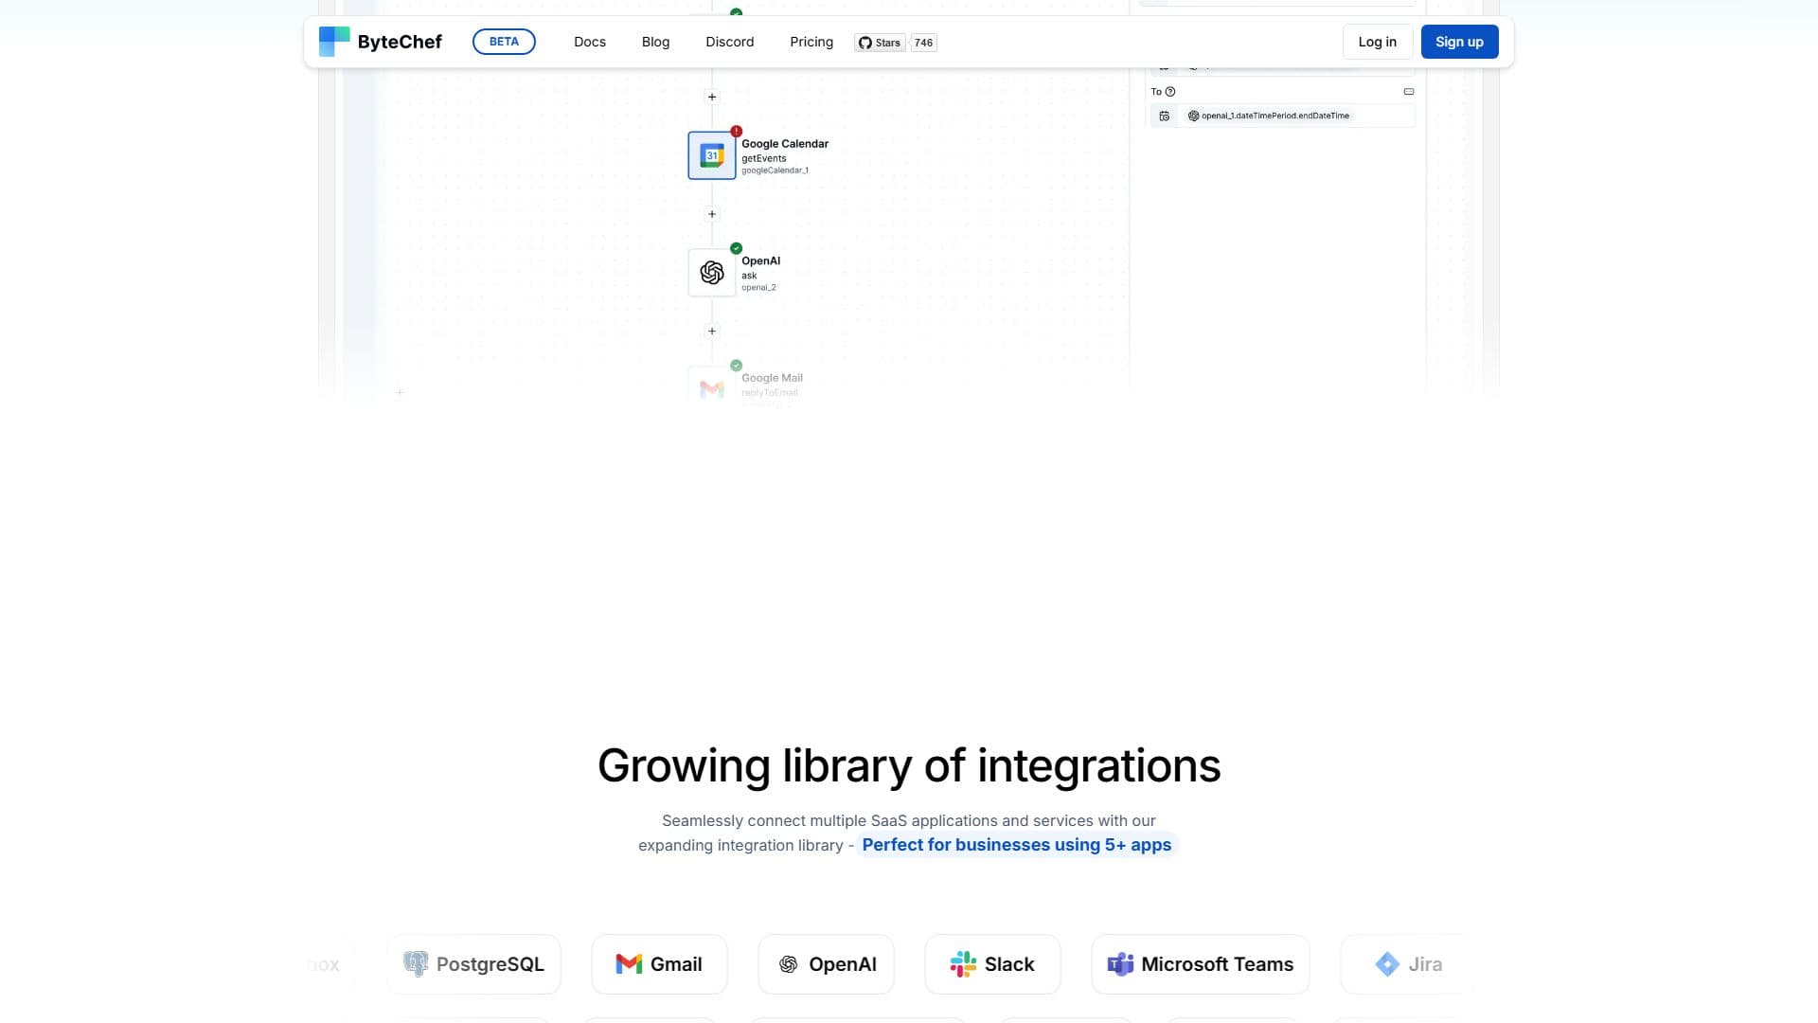Select the Google Mail node icon
Screen dimensions: 1818x1023
click(x=712, y=387)
